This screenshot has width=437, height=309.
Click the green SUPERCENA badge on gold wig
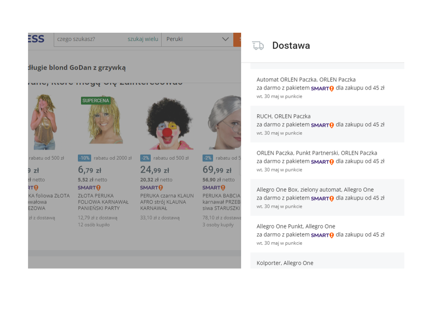pos(96,101)
